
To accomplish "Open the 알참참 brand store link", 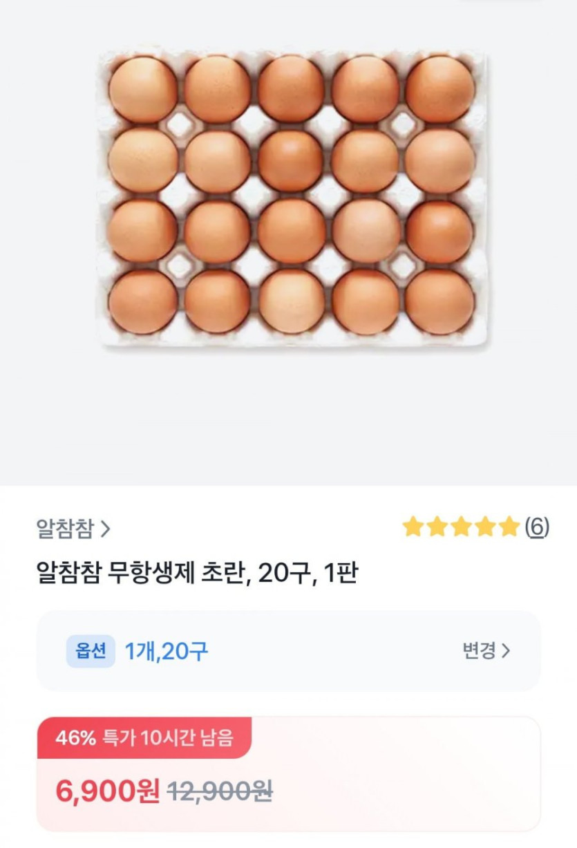I will (x=64, y=529).
